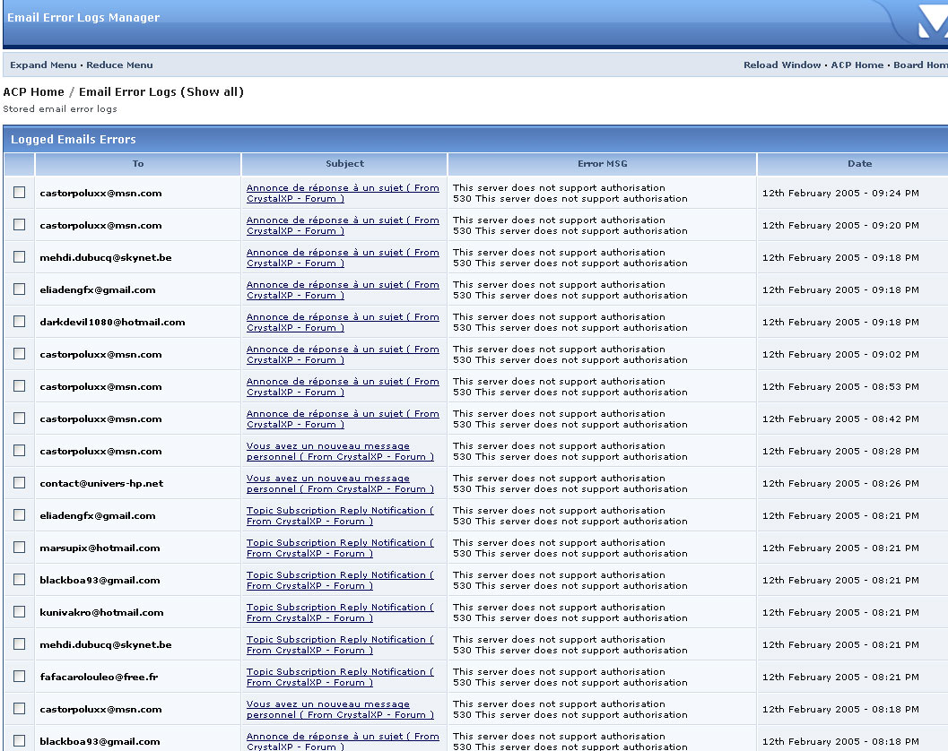Click the Logged Emails Errors table title

pos(74,140)
